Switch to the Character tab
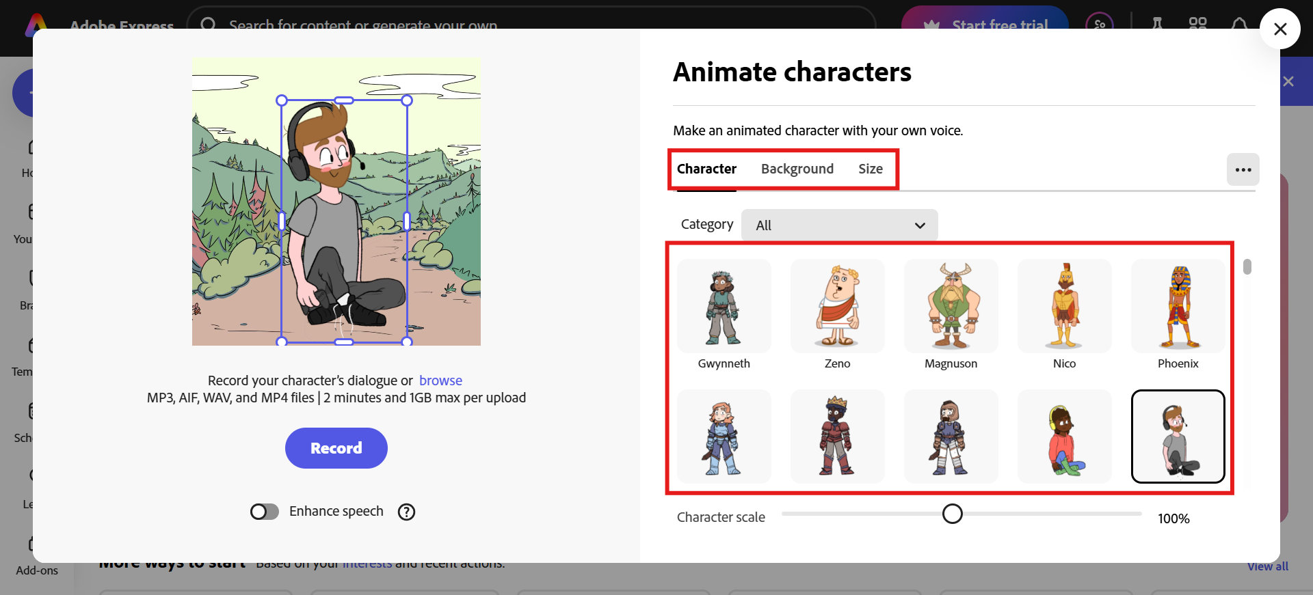Image resolution: width=1313 pixels, height=595 pixels. pos(706,169)
